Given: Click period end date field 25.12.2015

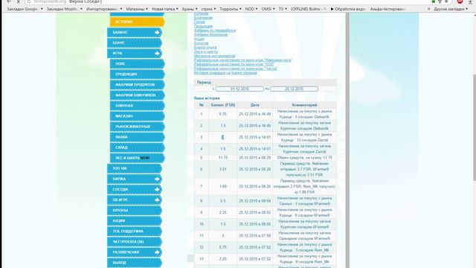Looking at the screenshot, I should coord(294,89).
